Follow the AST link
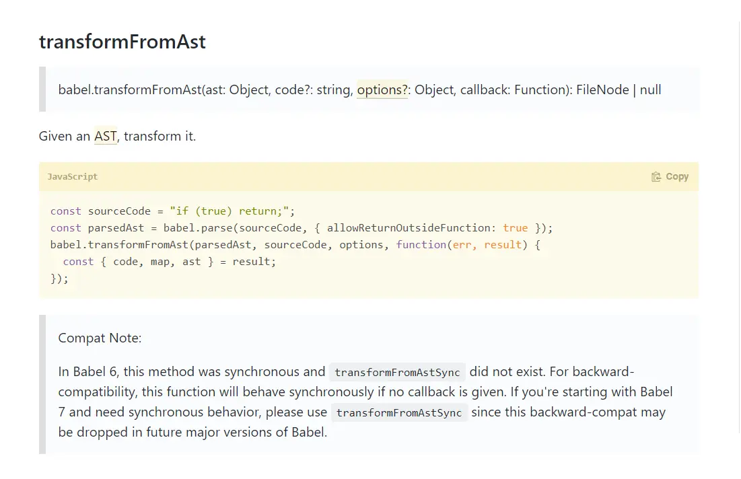741x479 pixels. pyautogui.click(x=106, y=136)
